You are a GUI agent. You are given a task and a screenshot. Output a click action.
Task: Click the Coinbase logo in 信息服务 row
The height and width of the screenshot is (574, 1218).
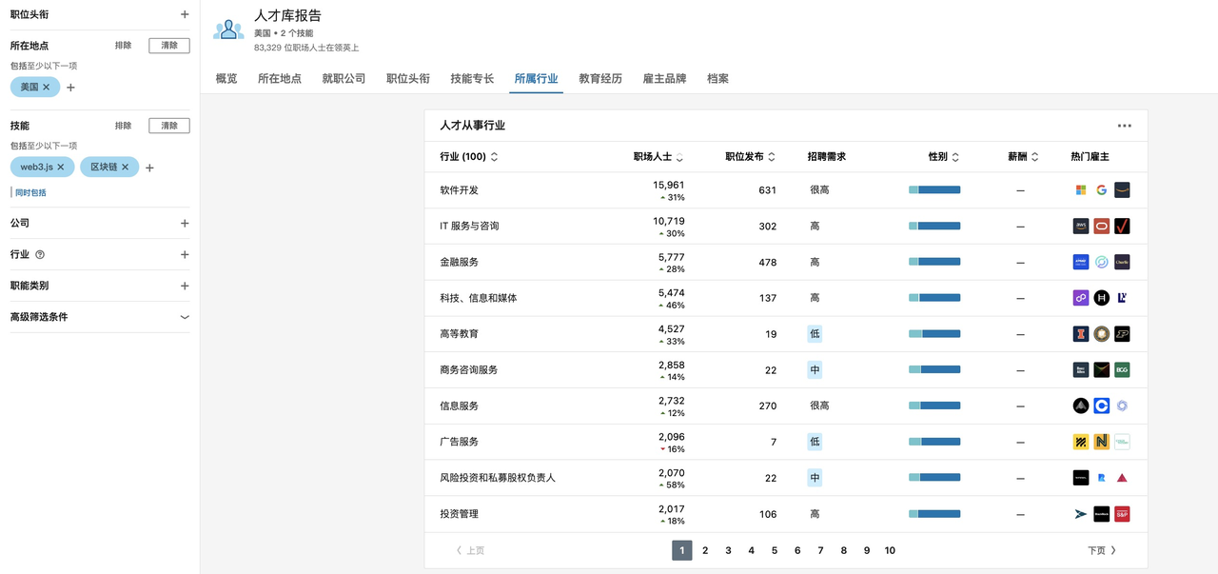pyautogui.click(x=1101, y=406)
